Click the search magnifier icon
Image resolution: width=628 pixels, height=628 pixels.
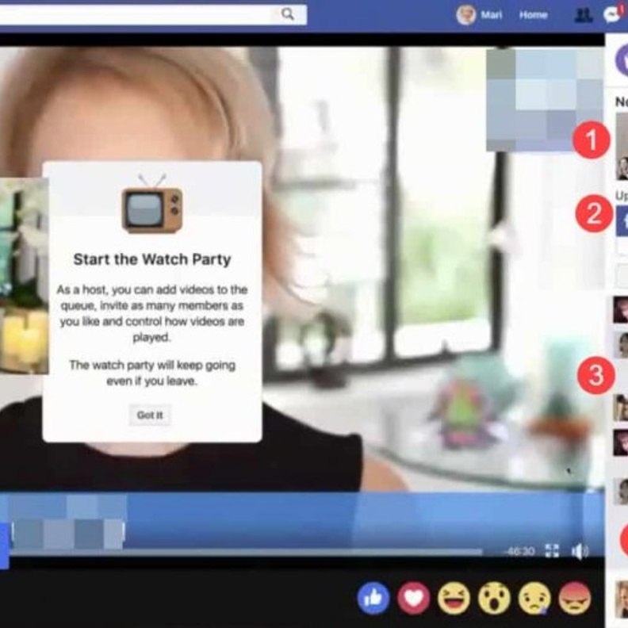coord(288,14)
